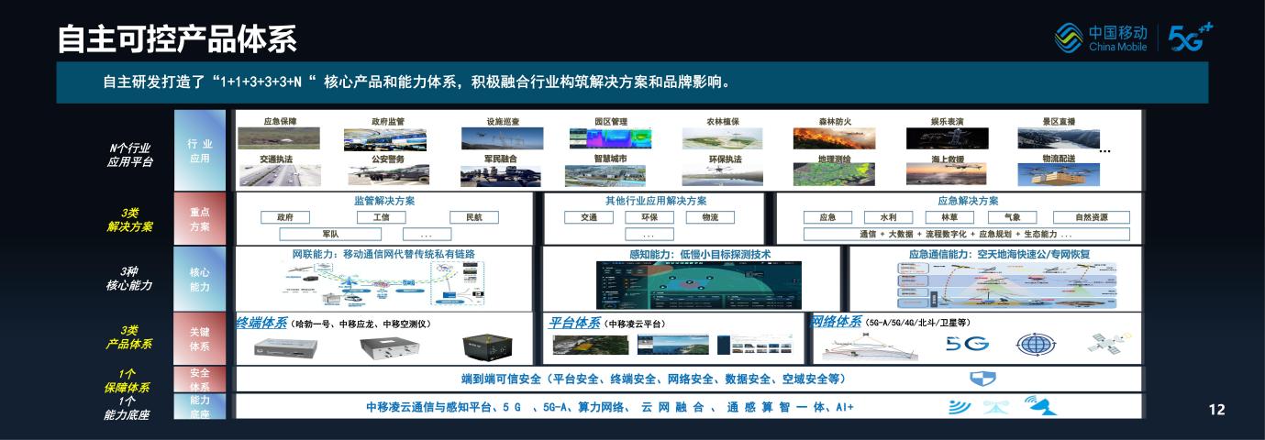Click the 其他行业应用解决方案 heading

tap(655, 201)
